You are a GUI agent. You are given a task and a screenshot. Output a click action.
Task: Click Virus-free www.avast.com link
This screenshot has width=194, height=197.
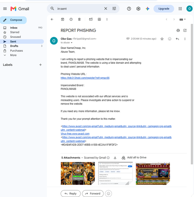(75, 134)
